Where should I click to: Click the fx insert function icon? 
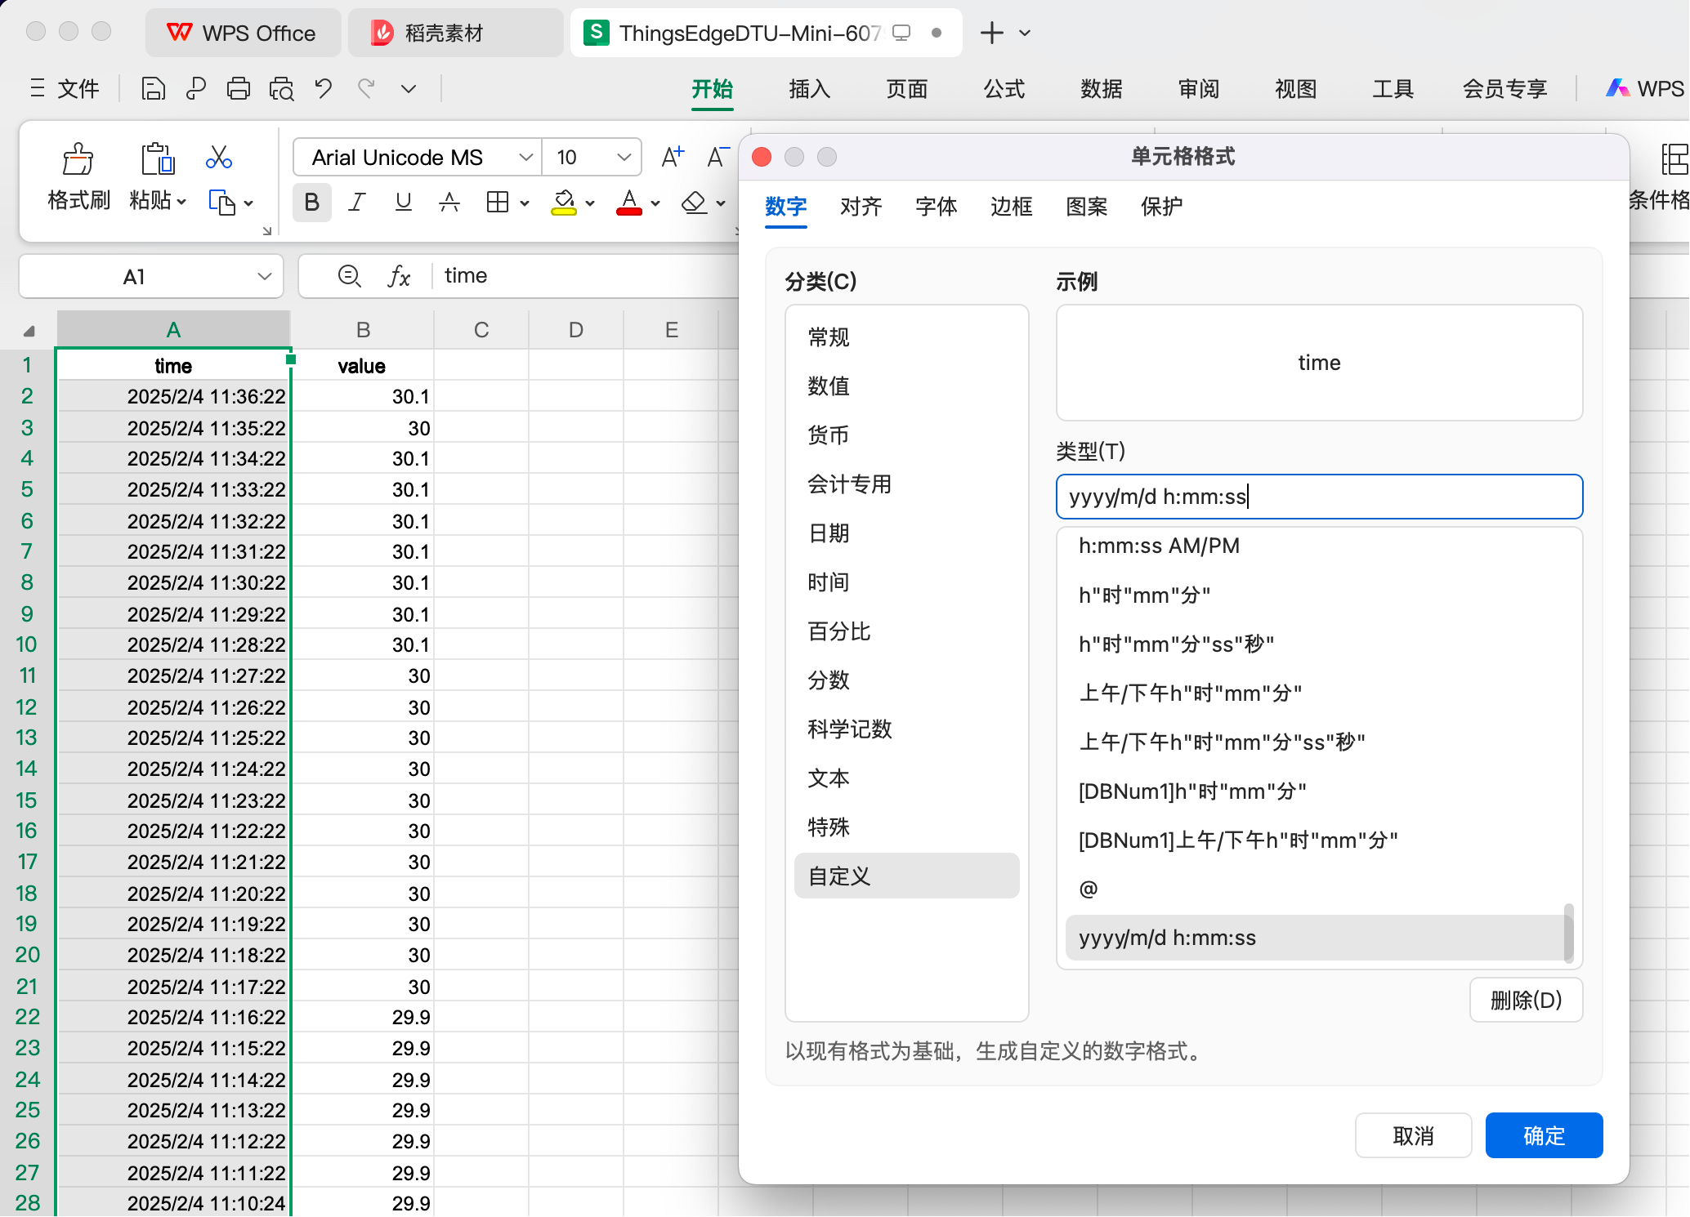(399, 276)
